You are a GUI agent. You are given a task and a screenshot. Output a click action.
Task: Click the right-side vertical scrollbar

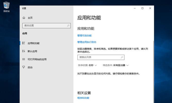tap(153, 72)
